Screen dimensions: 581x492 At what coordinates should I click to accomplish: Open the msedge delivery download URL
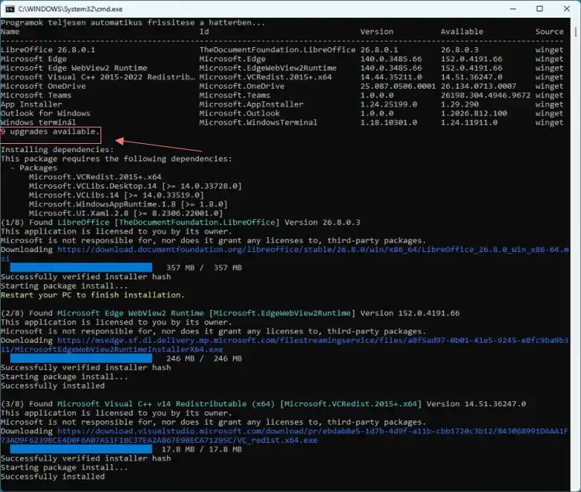[x=285, y=345]
